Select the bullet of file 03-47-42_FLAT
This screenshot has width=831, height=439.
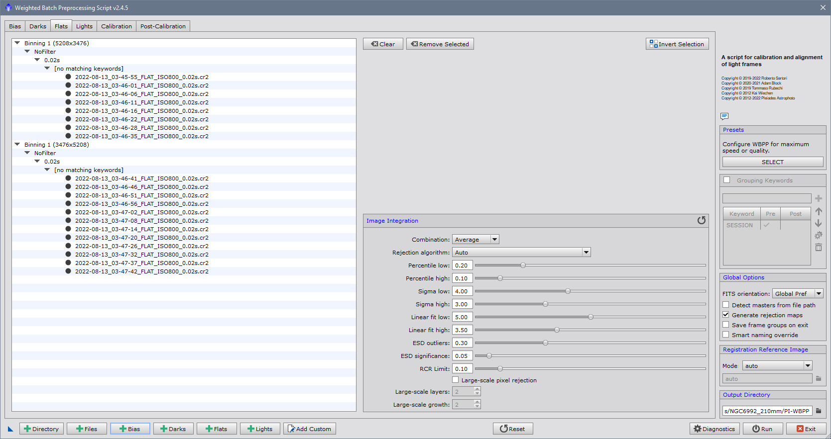coord(68,271)
